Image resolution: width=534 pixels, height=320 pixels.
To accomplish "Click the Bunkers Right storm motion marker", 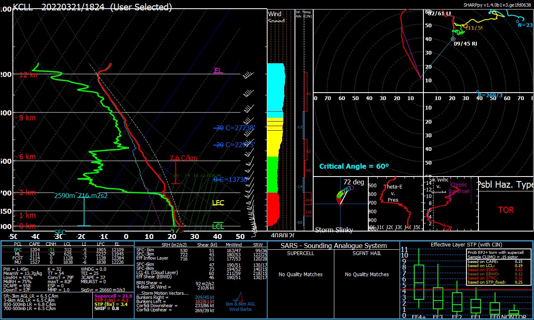I will [453, 39].
